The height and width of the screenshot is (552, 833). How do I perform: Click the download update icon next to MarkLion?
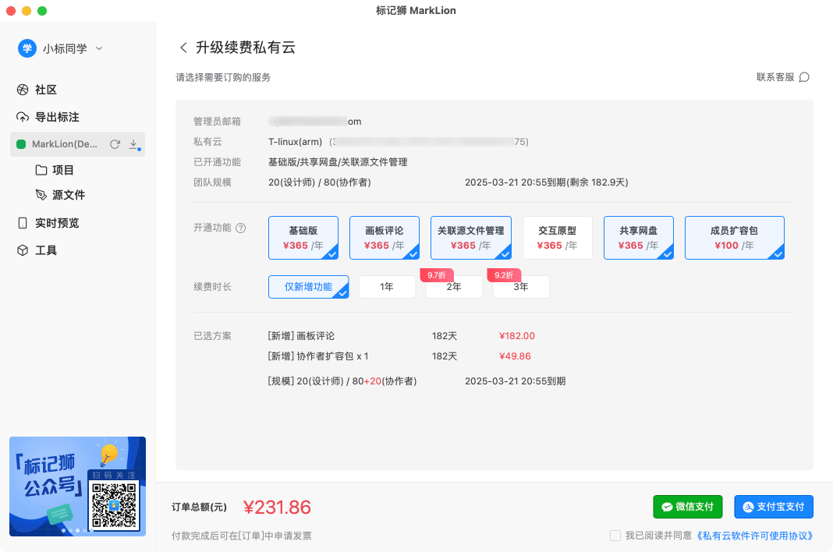tap(133, 144)
